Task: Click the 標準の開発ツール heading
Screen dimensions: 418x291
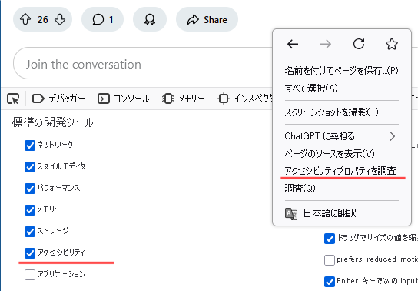Action: [x=52, y=122]
